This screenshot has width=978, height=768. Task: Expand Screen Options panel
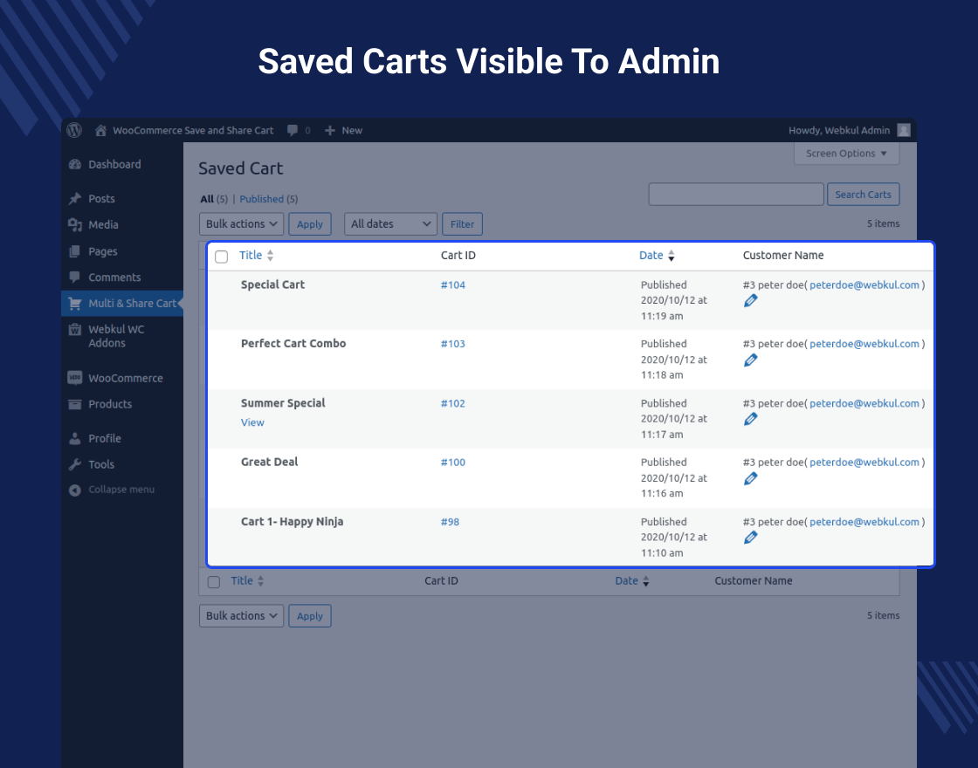[846, 154]
